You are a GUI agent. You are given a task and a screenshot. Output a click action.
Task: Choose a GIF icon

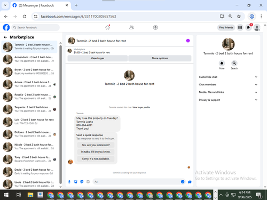(x=88, y=182)
